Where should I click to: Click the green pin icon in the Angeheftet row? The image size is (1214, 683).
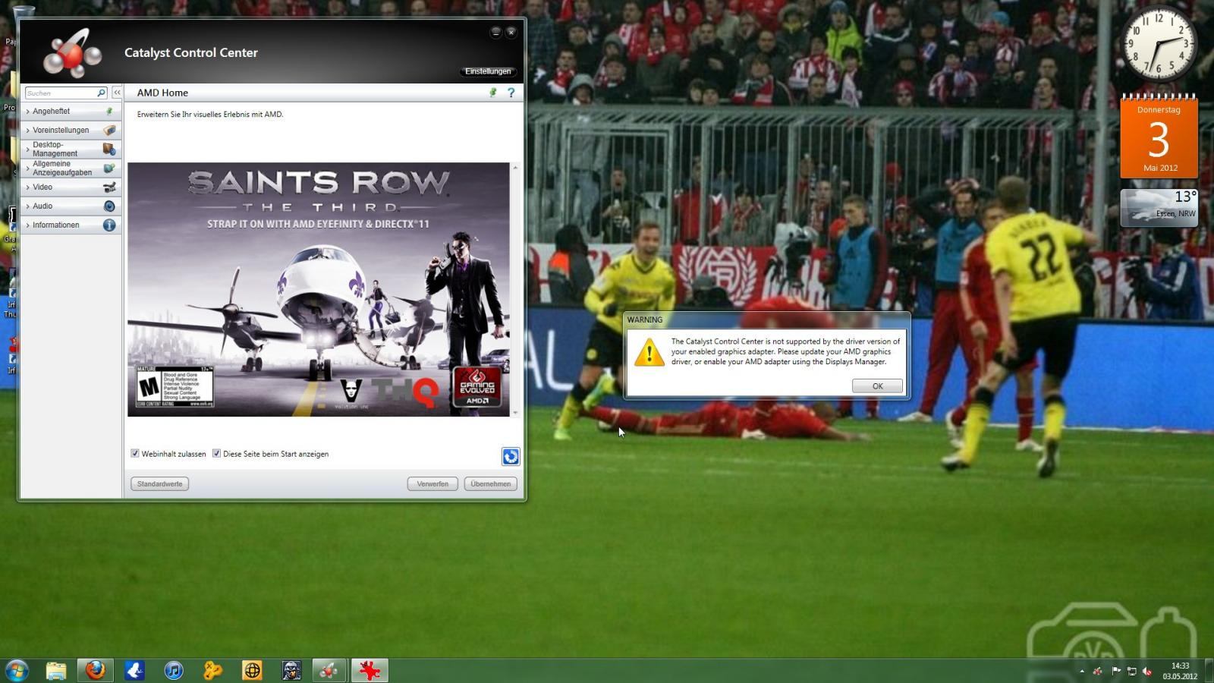(x=109, y=111)
